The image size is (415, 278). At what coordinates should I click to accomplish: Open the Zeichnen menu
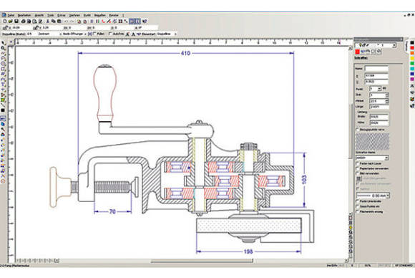coord(74,15)
